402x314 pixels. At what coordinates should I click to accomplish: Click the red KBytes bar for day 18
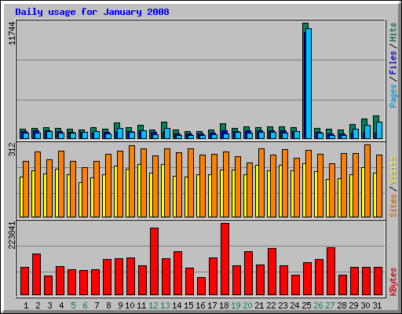pos(225,259)
